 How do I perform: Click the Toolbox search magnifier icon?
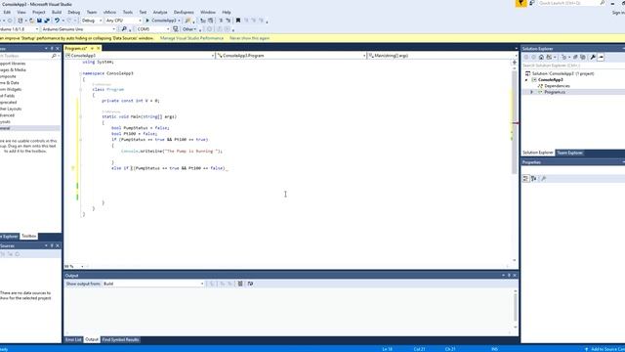click(54, 56)
